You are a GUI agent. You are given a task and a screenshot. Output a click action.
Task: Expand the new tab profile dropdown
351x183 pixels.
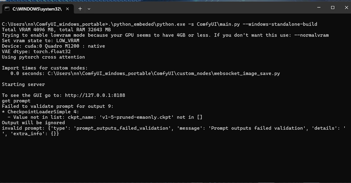[89, 9]
